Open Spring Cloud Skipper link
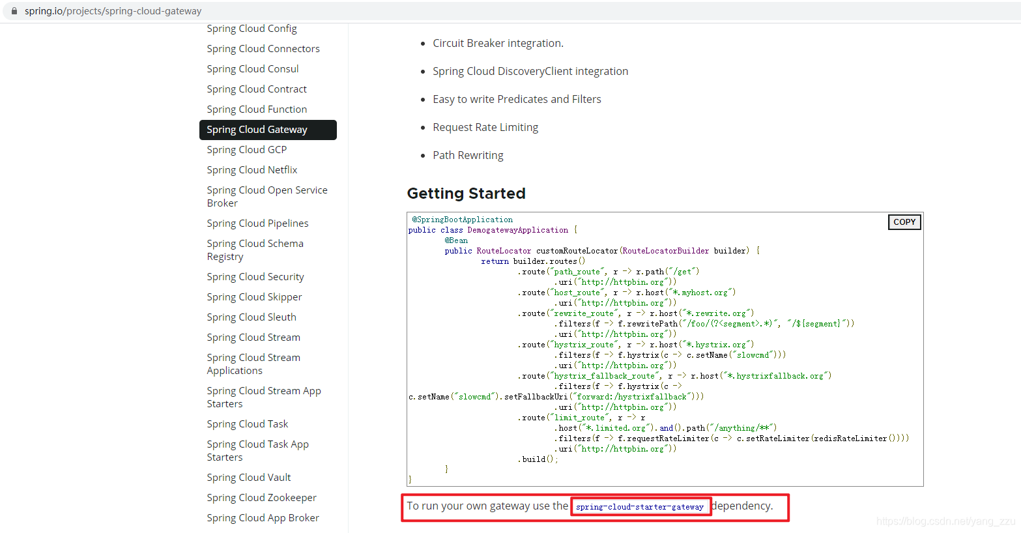The width and height of the screenshot is (1021, 533). 255,297
